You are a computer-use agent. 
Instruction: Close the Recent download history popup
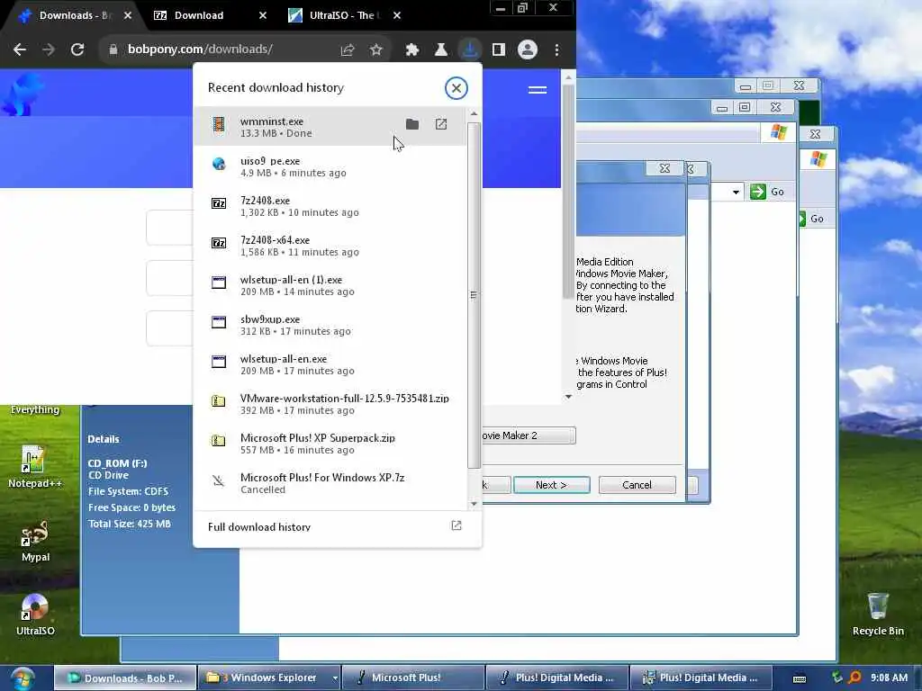(x=456, y=88)
